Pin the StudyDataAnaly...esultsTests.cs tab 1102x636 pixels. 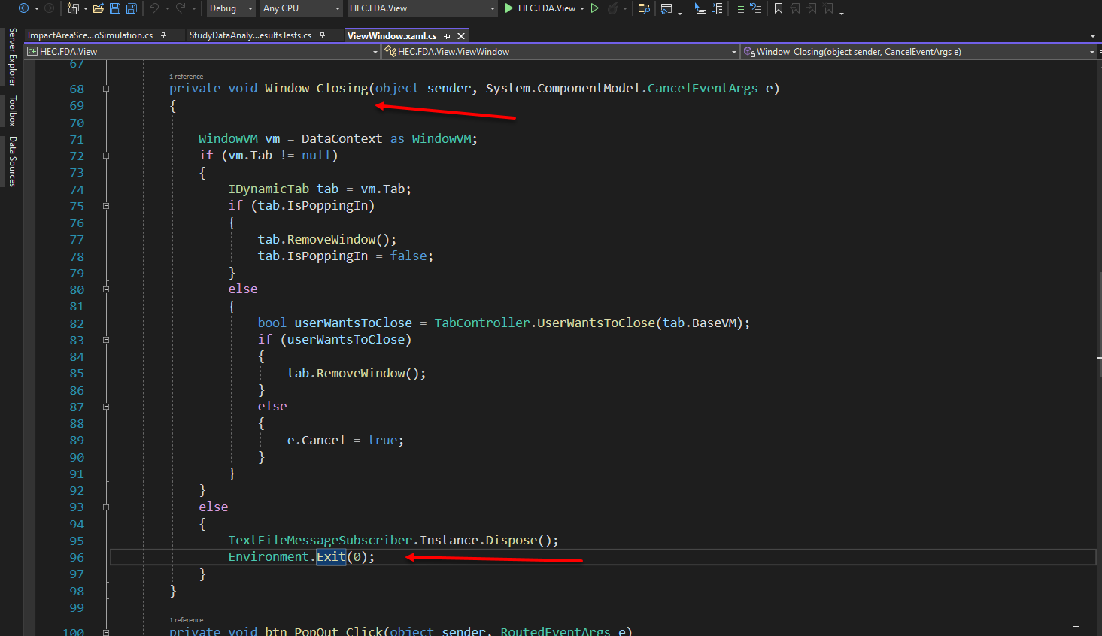click(323, 35)
